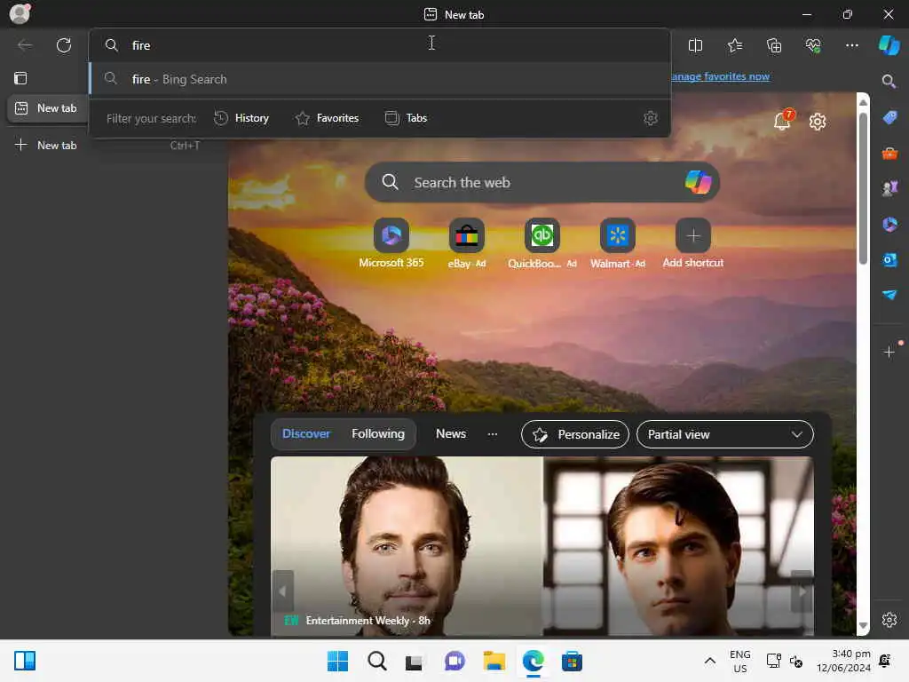Viewport: 909px width, 682px height.
Task: Toggle the vertical tabs pane icon
Action: click(21, 78)
